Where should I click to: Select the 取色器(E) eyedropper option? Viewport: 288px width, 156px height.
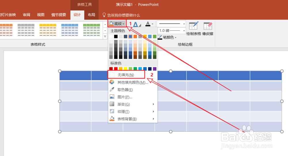132,90
